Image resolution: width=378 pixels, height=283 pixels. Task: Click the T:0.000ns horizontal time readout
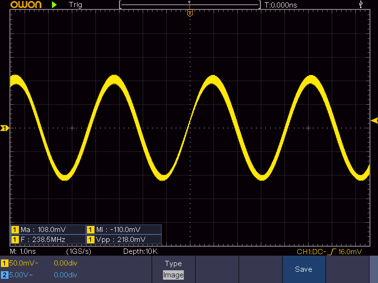click(x=281, y=5)
